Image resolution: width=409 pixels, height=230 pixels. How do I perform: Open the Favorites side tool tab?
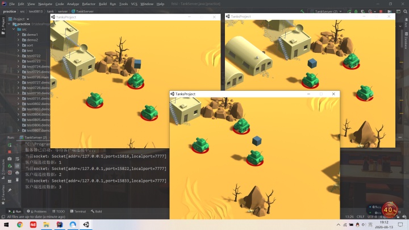pyautogui.click(x=3, y=195)
